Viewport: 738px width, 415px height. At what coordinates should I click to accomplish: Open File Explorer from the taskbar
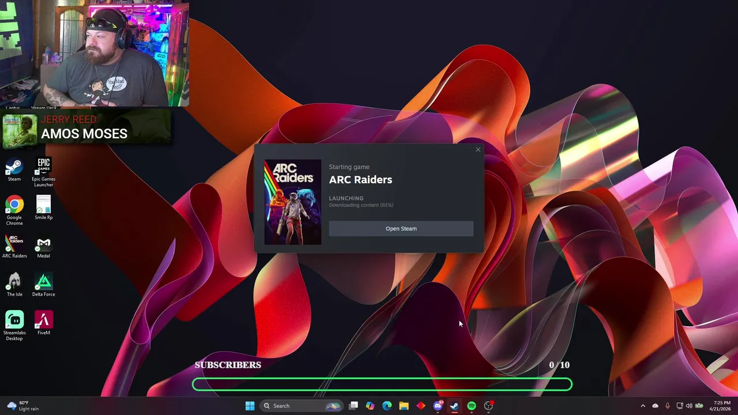coord(404,406)
